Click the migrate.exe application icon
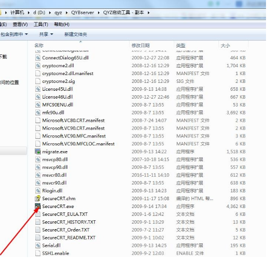 38,152
